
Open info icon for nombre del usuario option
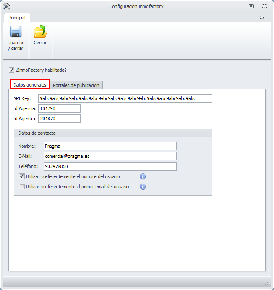[143, 176]
